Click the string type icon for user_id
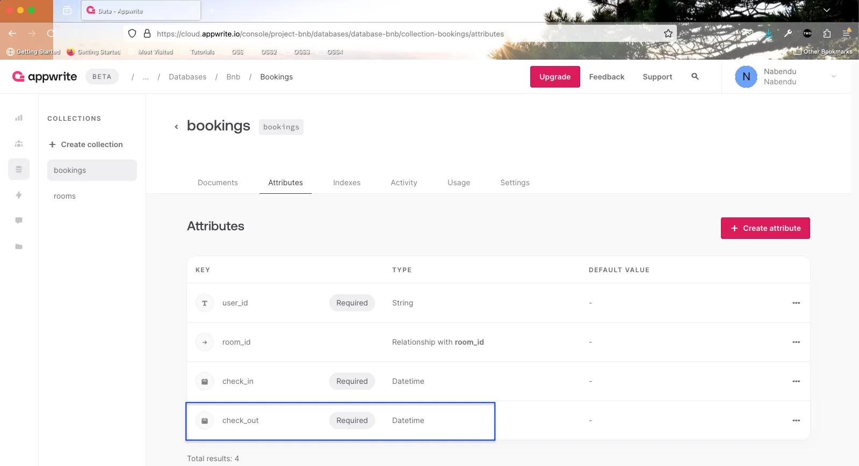 pos(205,303)
